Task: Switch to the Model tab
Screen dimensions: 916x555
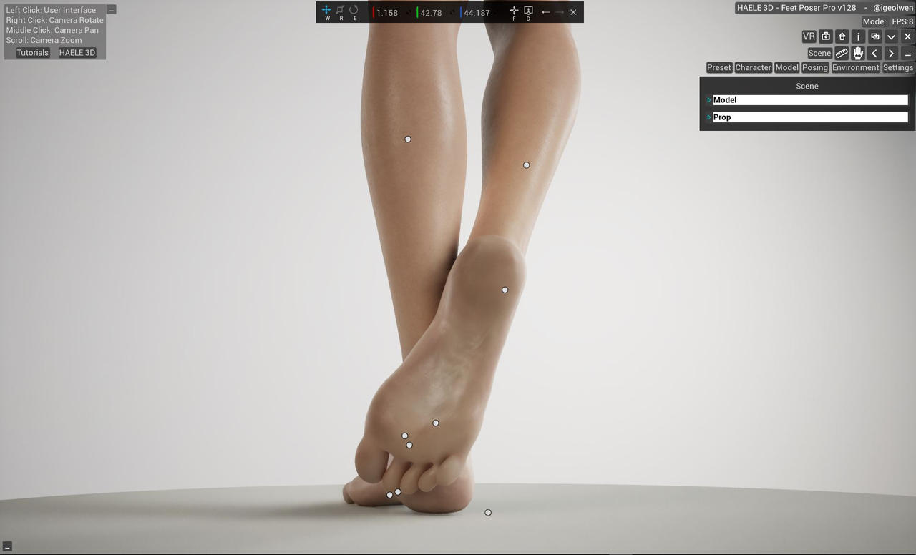Action: pyautogui.click(x=786, y=67)
